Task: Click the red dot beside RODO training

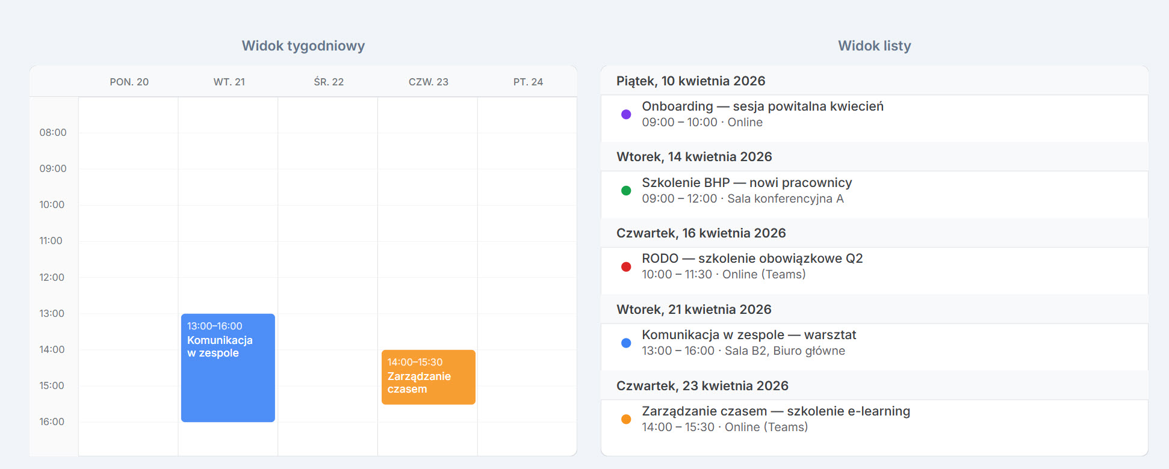Action: tap(626, 267)
